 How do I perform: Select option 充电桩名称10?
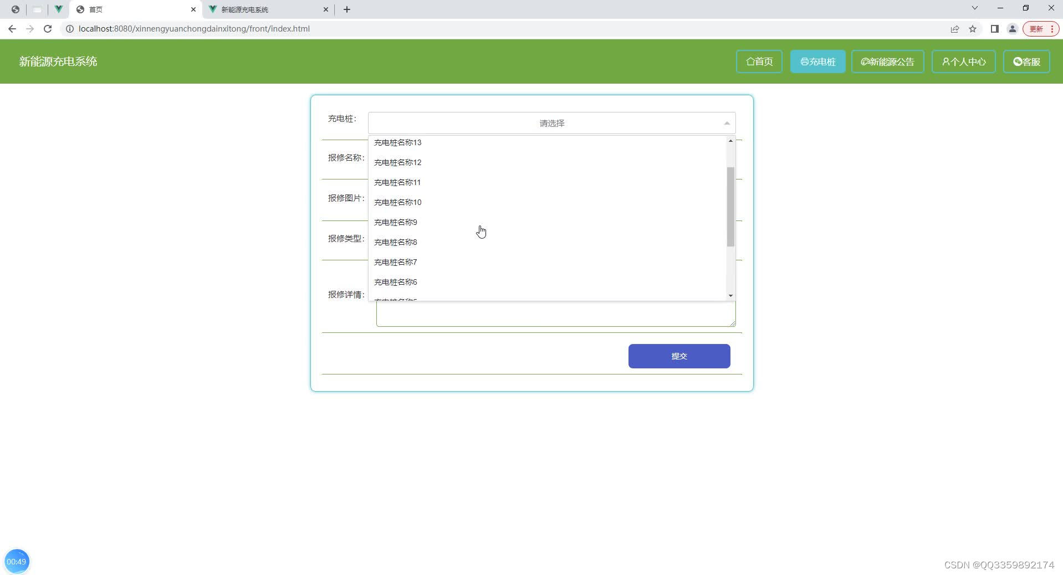[548, 202]
